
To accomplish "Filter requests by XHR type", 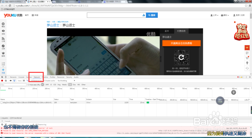I will coord(47,85).
